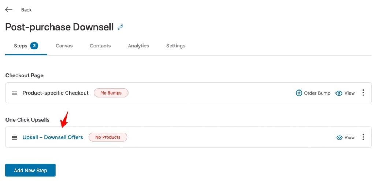
Task: Click the No Products badge
Action: [108, 137]
